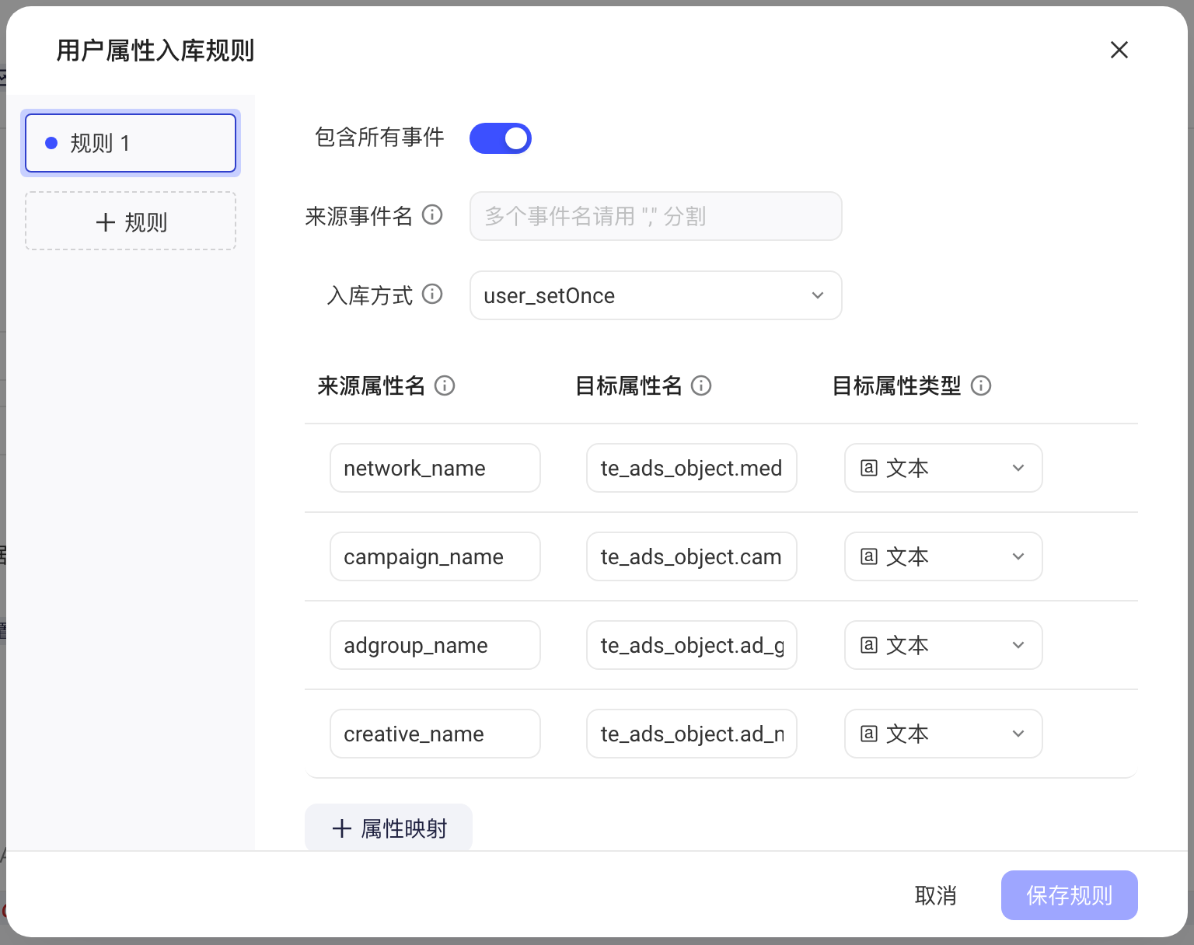Screen dimensions: 1194x945
Task: Click the te_ads_object.ad_n target field
Action: pos(692,734)
